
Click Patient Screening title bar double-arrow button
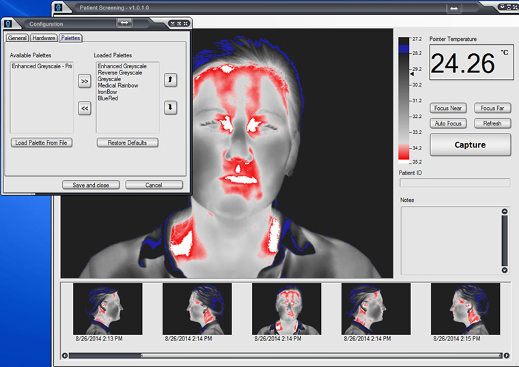[x=454, y=8]
